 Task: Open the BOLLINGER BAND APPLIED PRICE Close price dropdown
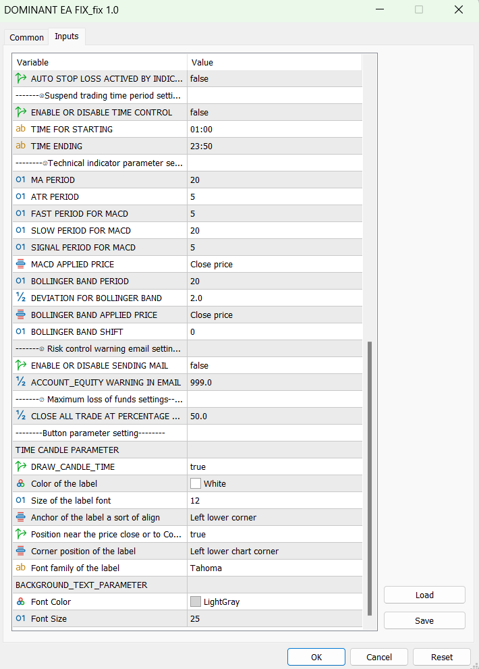274,315
